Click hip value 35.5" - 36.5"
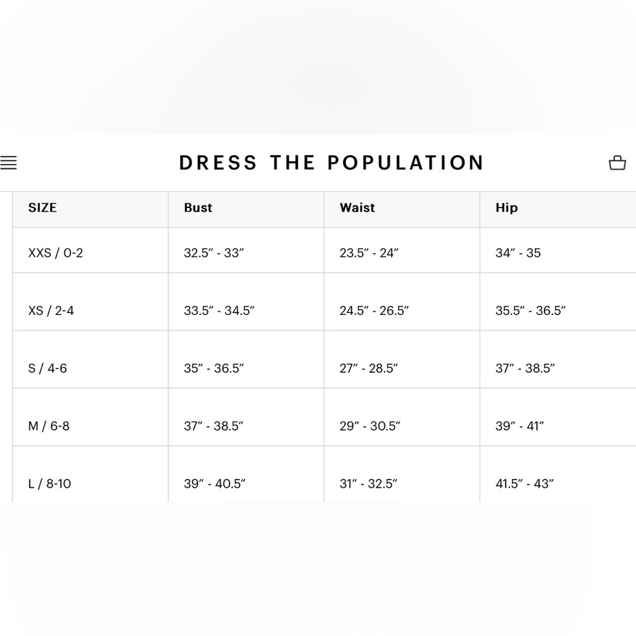636x636 pixels. coord(530,311)
